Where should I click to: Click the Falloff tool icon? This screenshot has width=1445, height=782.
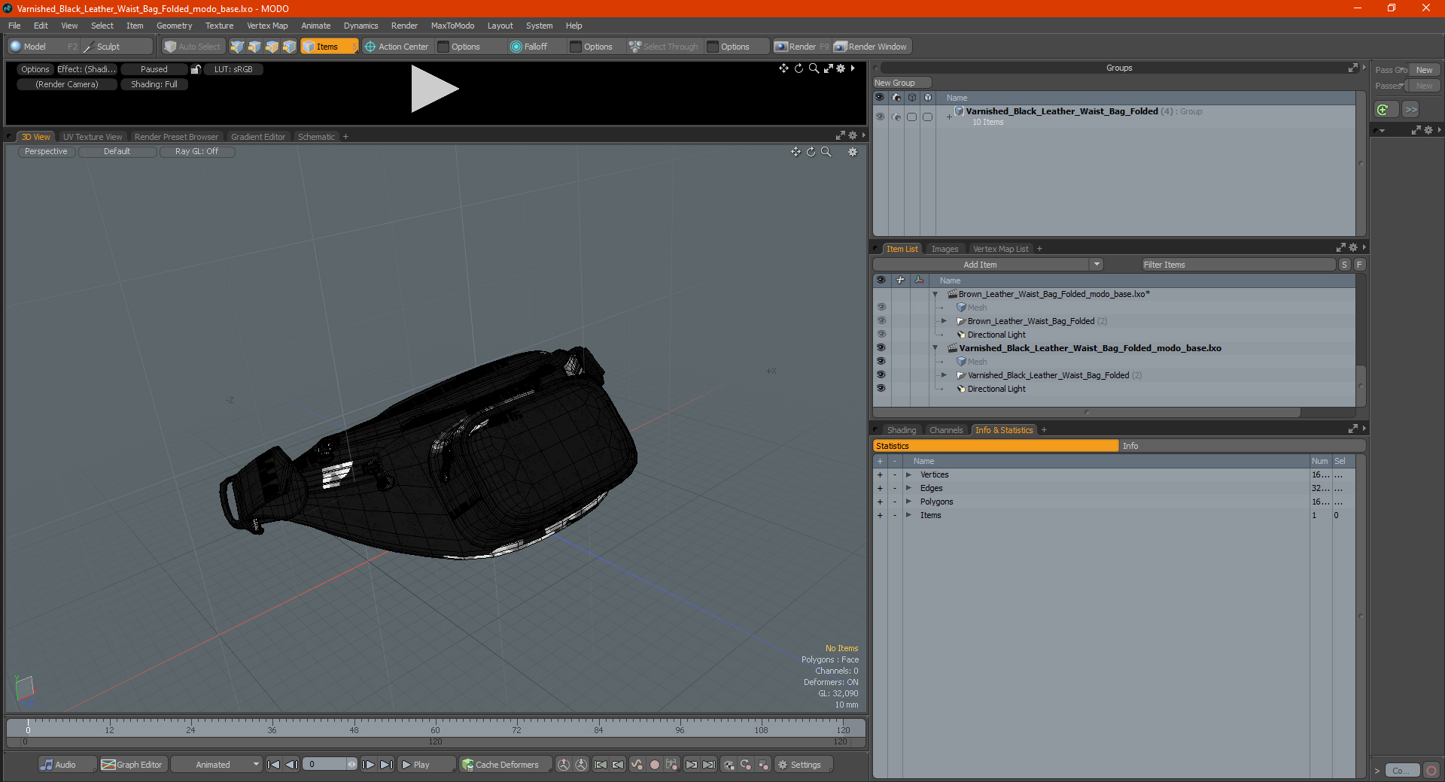[516, 47]
